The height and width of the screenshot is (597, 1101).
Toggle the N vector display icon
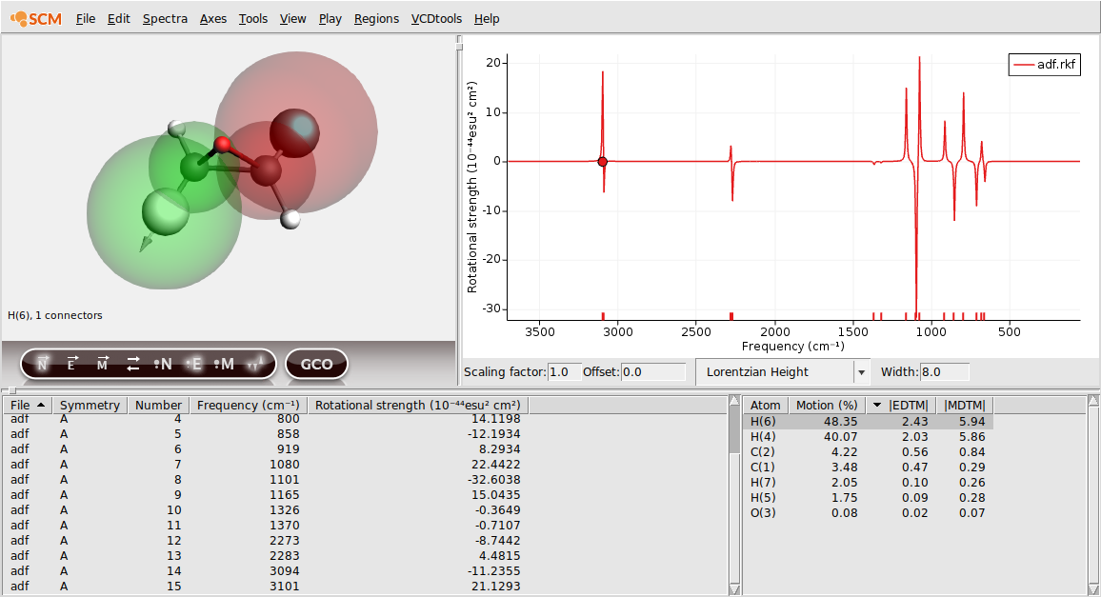point(43,364)
